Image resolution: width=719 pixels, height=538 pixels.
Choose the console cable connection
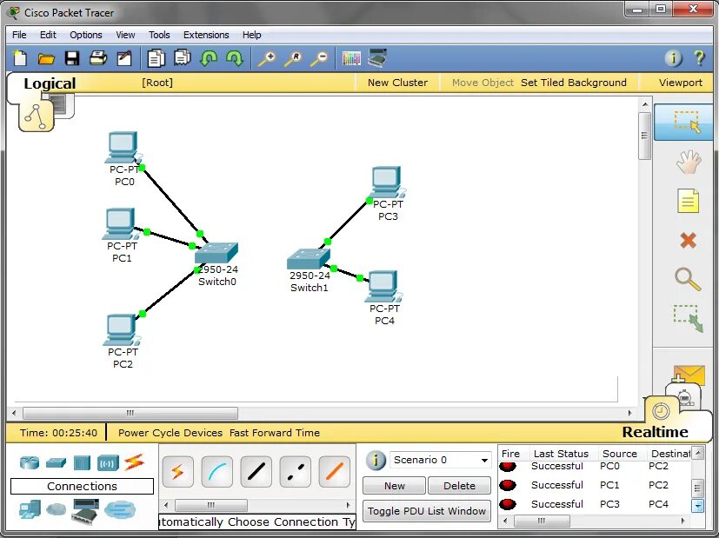tap(216, 472)
